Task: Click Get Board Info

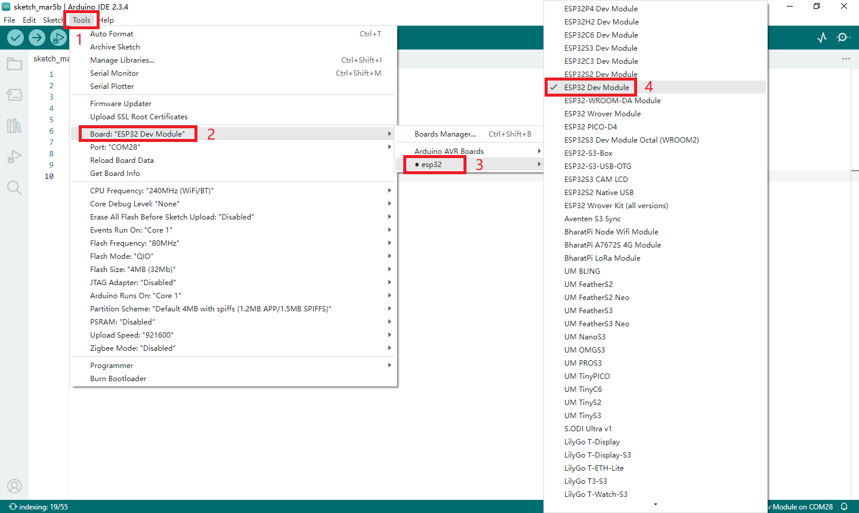Action: (234, 174)
